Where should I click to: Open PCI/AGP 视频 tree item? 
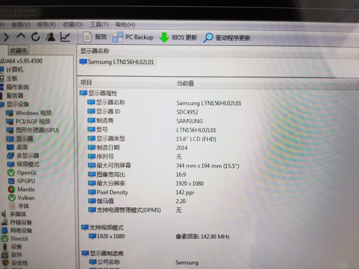coord(28,121)
